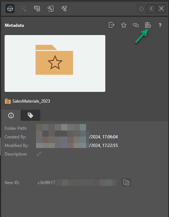Switch to the tags tab
The image size is (169, 217).
point(31,115)
